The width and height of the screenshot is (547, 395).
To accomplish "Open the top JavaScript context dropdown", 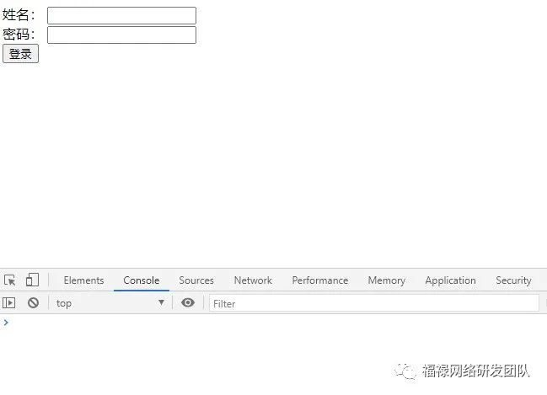I will [x=110, y=303].
